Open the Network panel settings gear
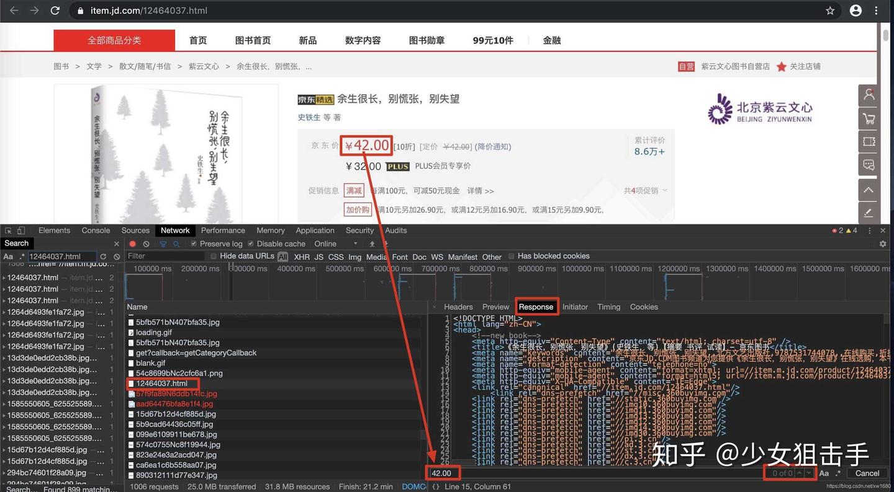Viewport: 894px width, 492px height. point(883,244)
